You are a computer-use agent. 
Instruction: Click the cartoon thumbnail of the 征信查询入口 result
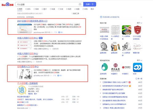tap(25, 74)
